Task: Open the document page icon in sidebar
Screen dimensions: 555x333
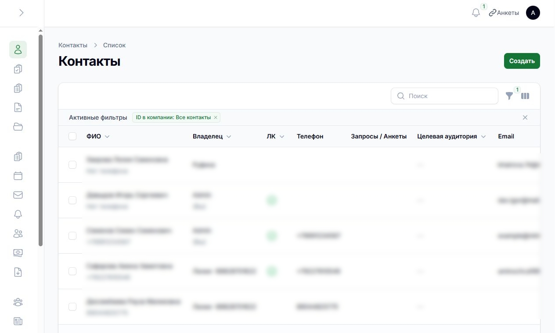Action: 18,107
